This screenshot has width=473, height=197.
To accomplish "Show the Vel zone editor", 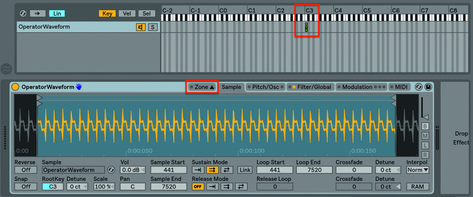I will point(127,14).
